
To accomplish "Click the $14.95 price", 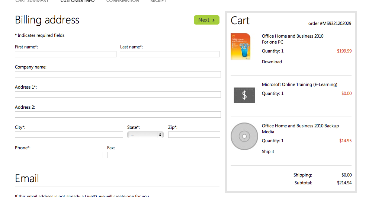I will pyautogui.click(x=345, y=141).
